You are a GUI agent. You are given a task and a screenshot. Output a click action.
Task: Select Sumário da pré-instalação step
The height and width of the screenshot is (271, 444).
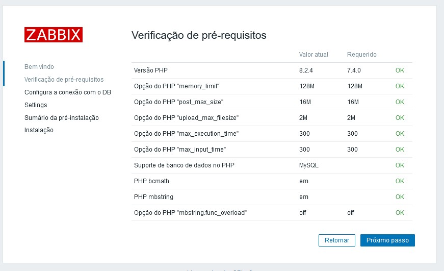[x=62, y=118]
